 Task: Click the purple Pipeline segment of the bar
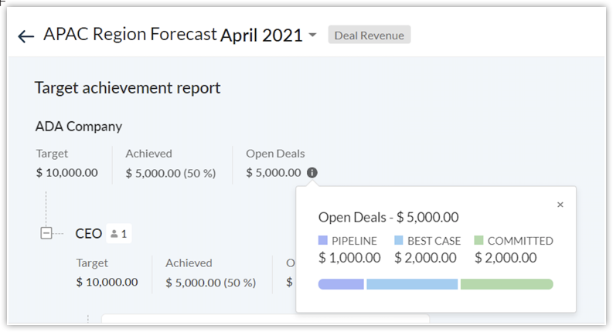pos(341,284)
